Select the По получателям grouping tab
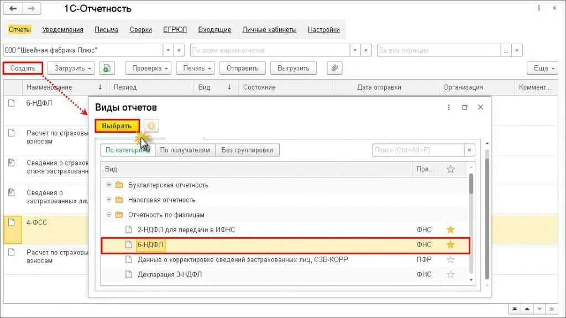566x318 pixels. pos(185,150)
